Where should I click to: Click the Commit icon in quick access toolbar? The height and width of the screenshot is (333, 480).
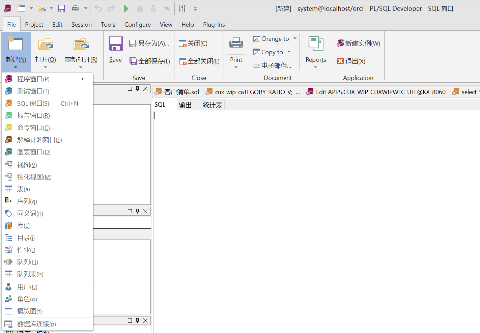click(x=140, y=8)
